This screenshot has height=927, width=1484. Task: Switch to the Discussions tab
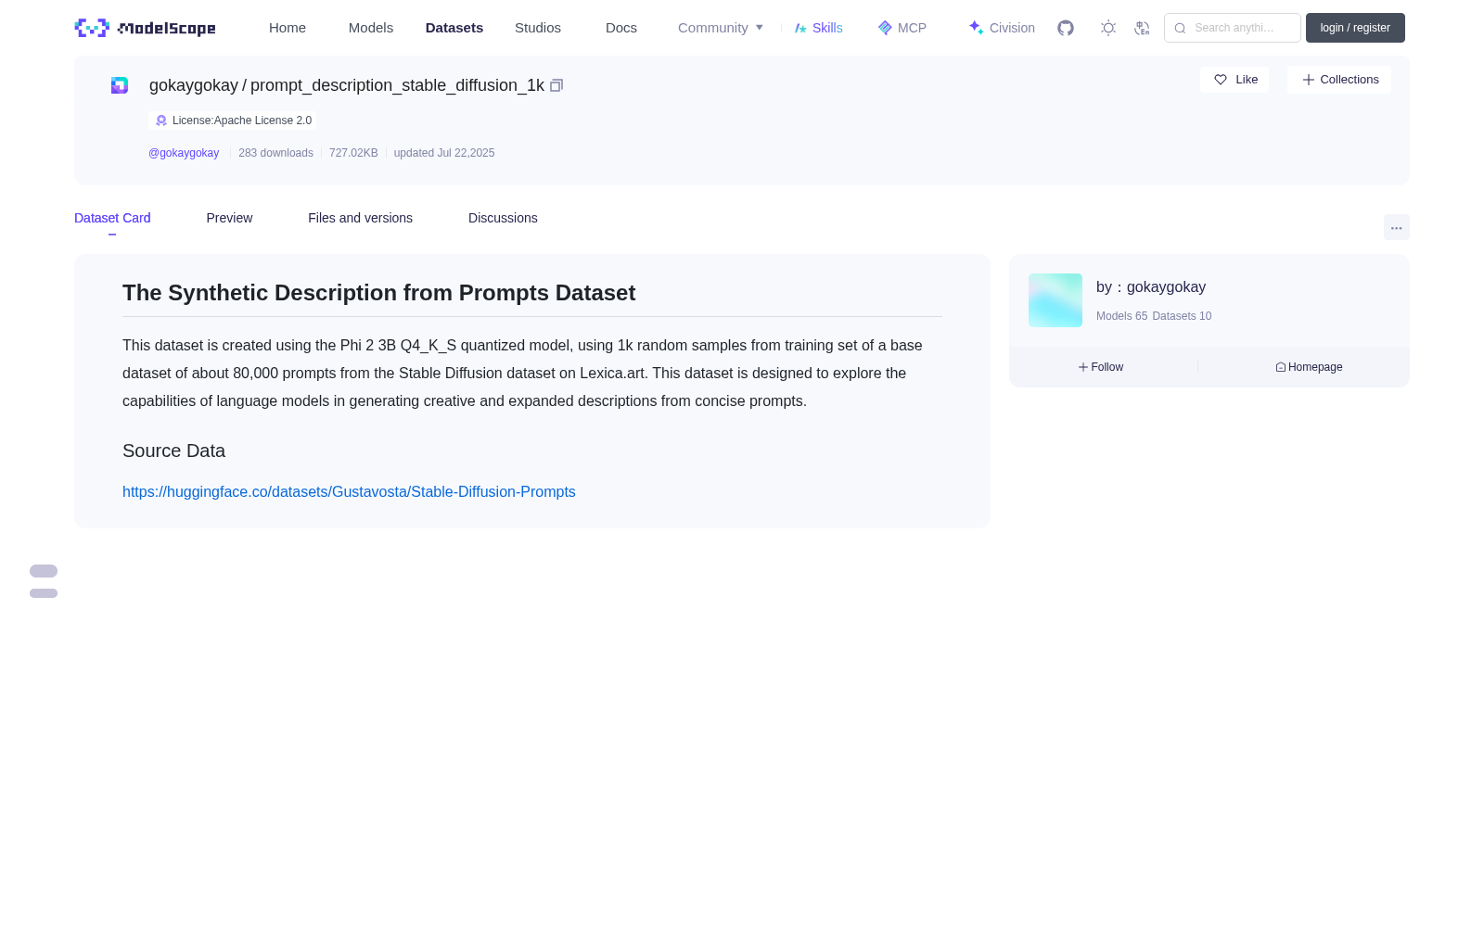point(503,218)
